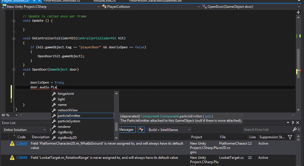Collapse the OpenDoor method outline box
304x166 pixels.
(14, 70)
